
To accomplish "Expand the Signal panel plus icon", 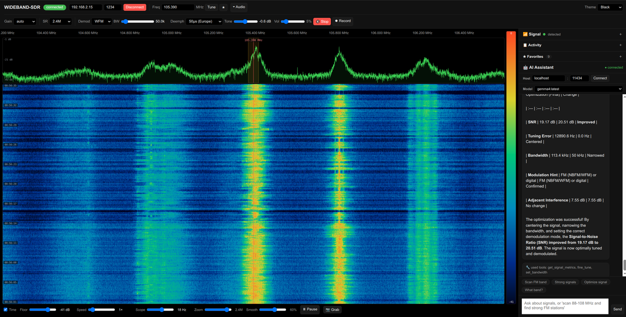I will point(620,34).
